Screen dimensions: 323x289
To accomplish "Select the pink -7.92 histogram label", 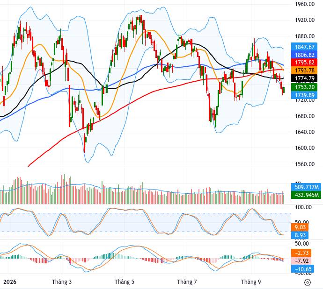I will (x=301, y=261).
